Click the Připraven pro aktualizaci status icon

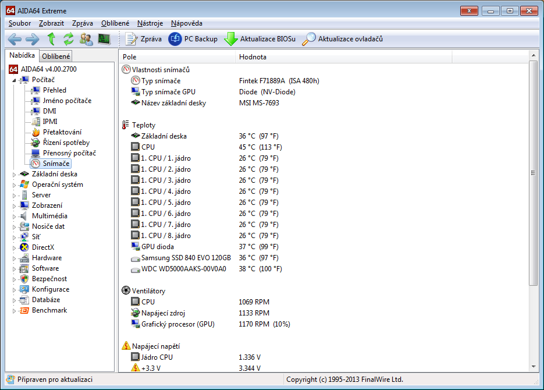11,380
